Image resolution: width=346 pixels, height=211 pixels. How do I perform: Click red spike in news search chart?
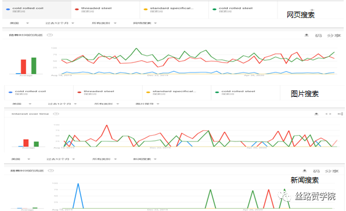pos(269,198)
